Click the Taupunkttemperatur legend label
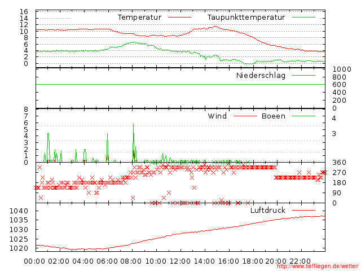 coord(246,18)
